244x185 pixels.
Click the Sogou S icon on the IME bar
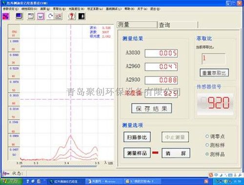pyautogui.click(x=211, y=175)
